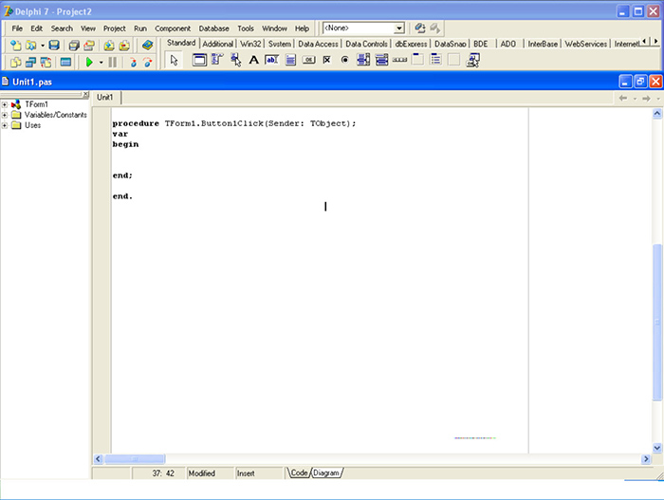Screen dimensions: 664x500
Task: Select the Edit component icon
Action: click(272, 60)
